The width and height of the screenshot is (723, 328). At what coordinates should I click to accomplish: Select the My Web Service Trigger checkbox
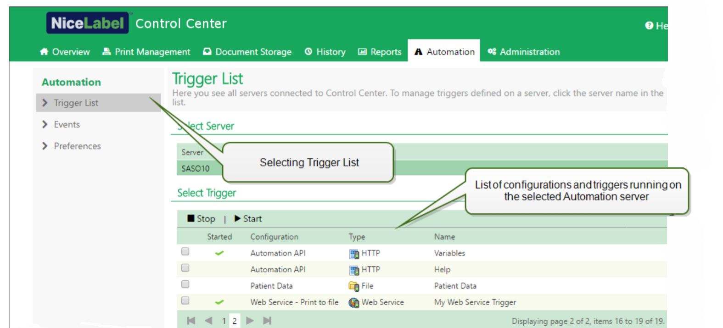[x=185, y=300]
